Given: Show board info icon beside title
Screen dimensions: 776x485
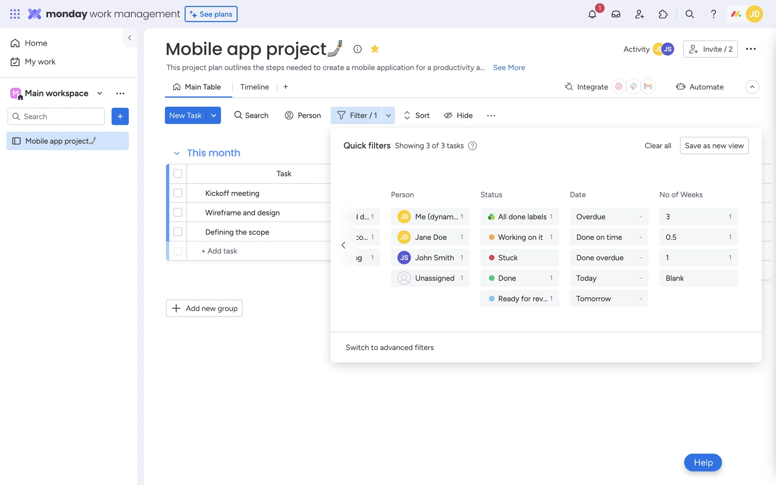Looking at the screenshot, I should (x=357, y=49).
